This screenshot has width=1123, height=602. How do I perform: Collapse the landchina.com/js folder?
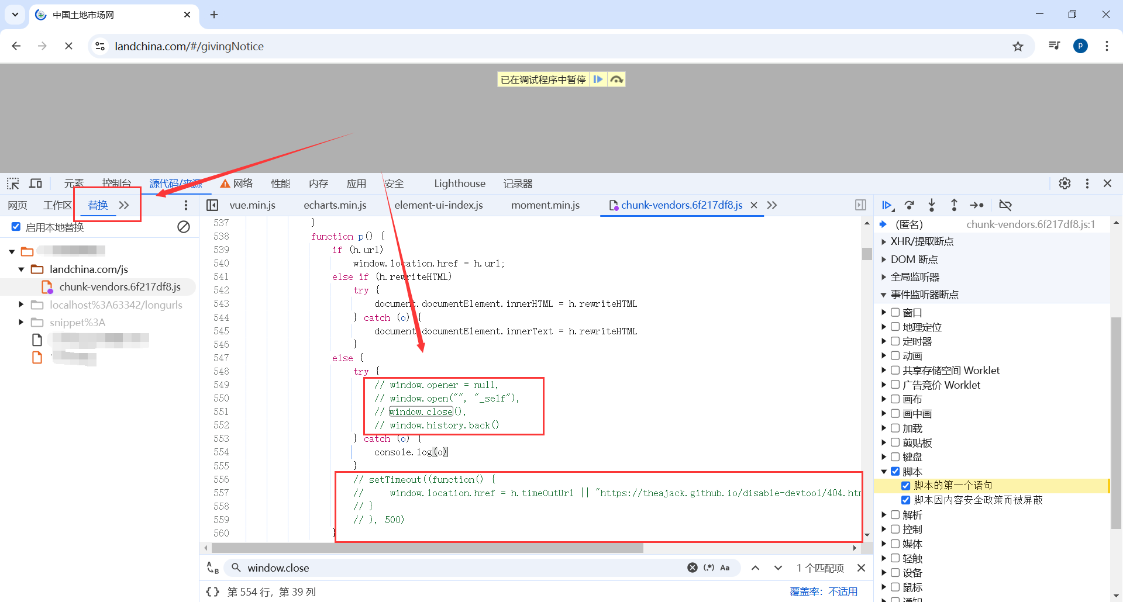[x=21, y=269]
